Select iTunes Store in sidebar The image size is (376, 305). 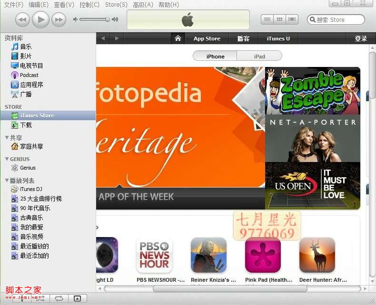pyautogui.click(x=48, y=115)
